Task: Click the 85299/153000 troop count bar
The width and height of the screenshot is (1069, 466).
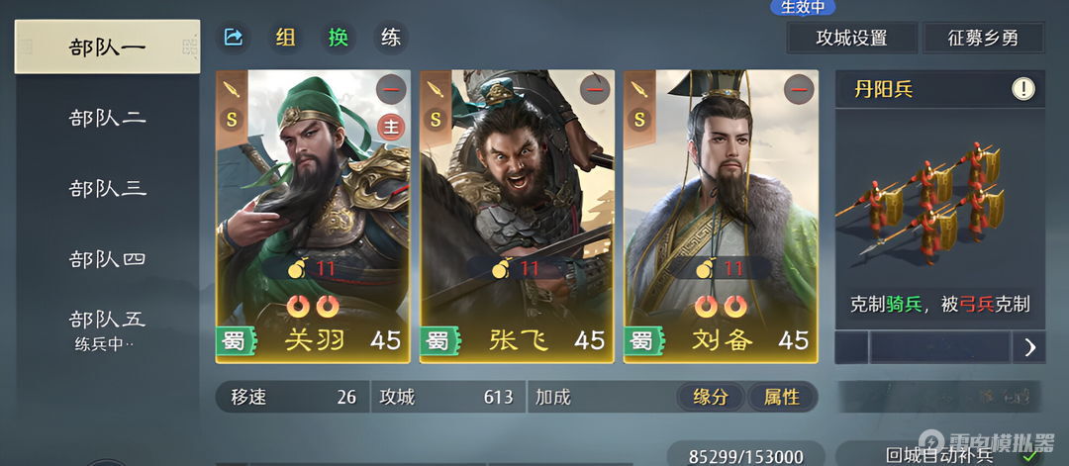Action: tap(746, 454)
